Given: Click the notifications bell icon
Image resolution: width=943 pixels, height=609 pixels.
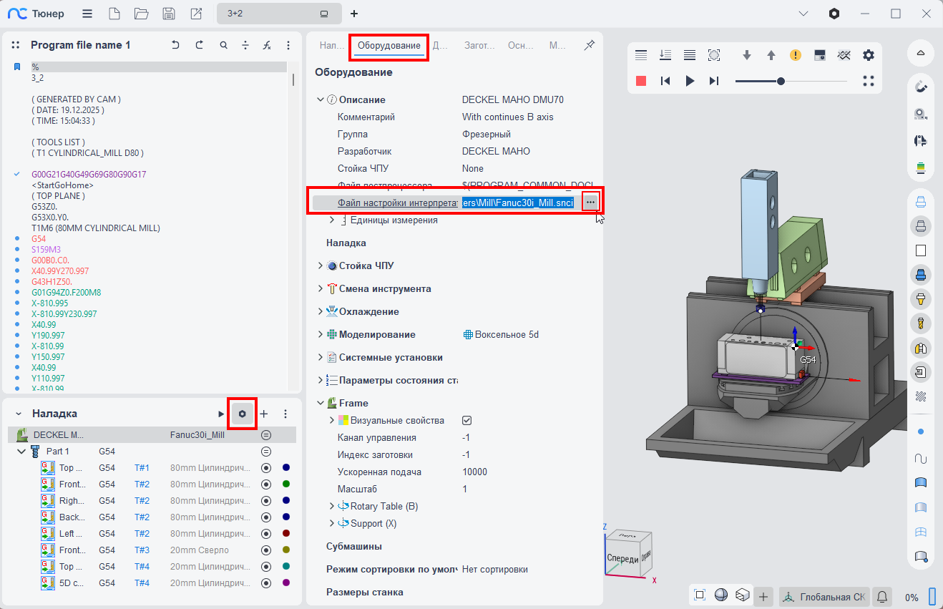Looking at the screenshot, I should pos(883,596).
